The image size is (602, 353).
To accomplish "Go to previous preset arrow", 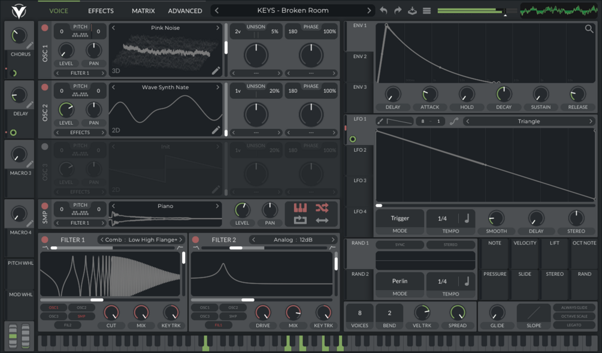I will [x=216, y=10].
